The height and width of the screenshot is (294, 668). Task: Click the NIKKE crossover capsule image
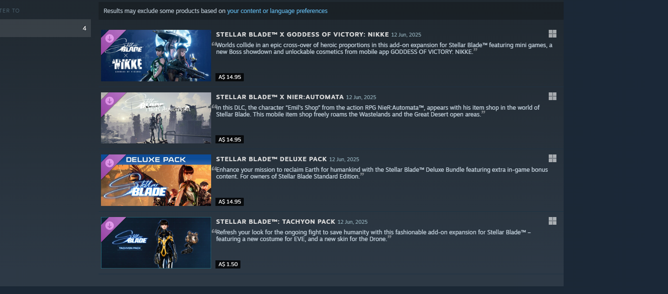[x=156, y=55]
